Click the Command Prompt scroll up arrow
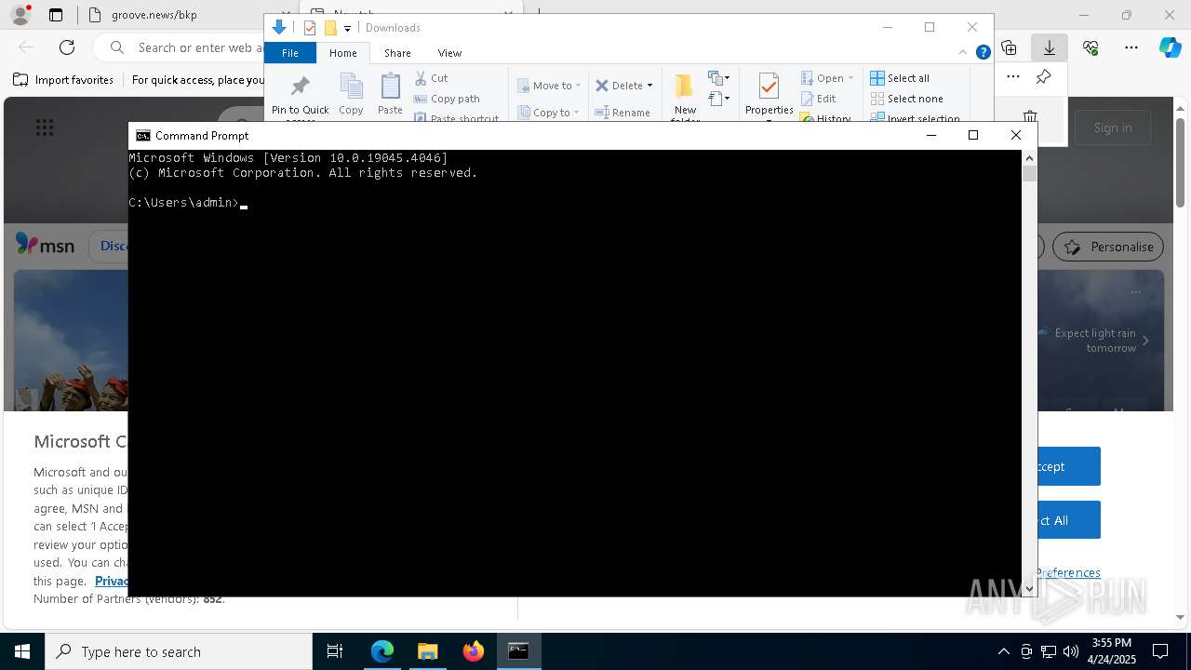The image size is (1191, 670). [x=1029, y=158]
